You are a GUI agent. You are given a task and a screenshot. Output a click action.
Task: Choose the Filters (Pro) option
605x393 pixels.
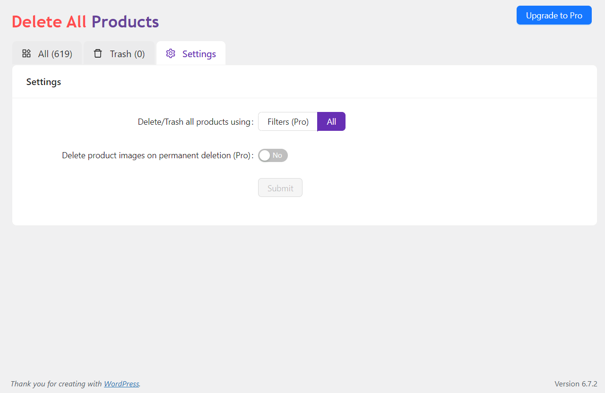click(x=288, y=121)
